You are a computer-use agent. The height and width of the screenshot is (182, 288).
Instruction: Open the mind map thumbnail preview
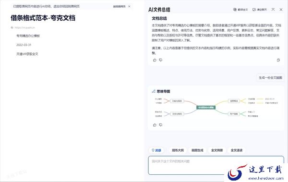point(216,108)
